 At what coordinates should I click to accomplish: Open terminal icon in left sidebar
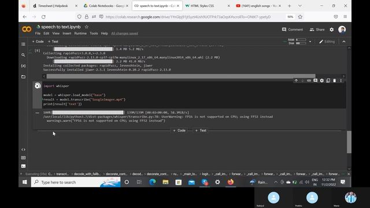[x=23, y=166]
